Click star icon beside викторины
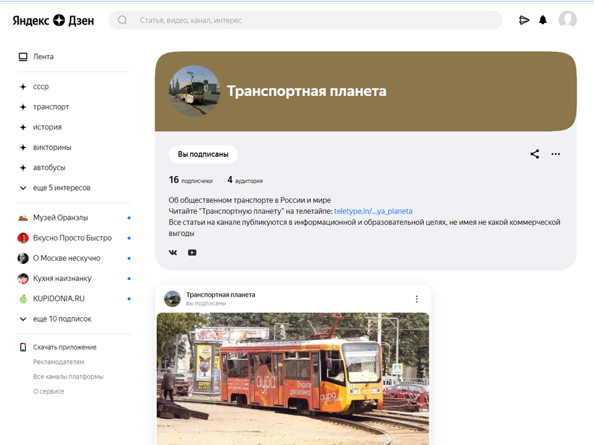The width and height of the screenshot is (594, 445). click(x=23, y=147)
